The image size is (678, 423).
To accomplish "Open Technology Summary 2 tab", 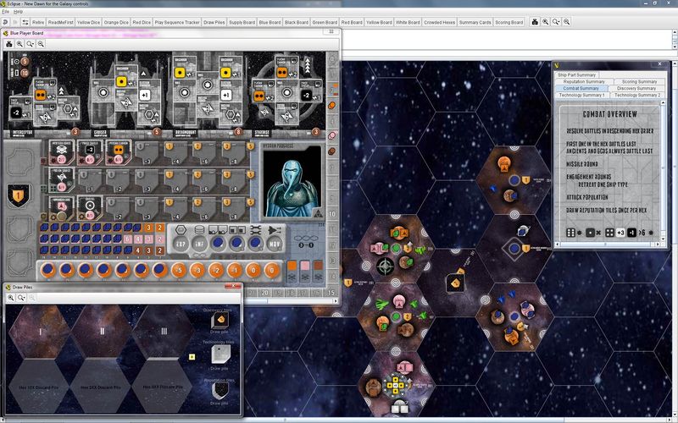I will pos(637,95).
